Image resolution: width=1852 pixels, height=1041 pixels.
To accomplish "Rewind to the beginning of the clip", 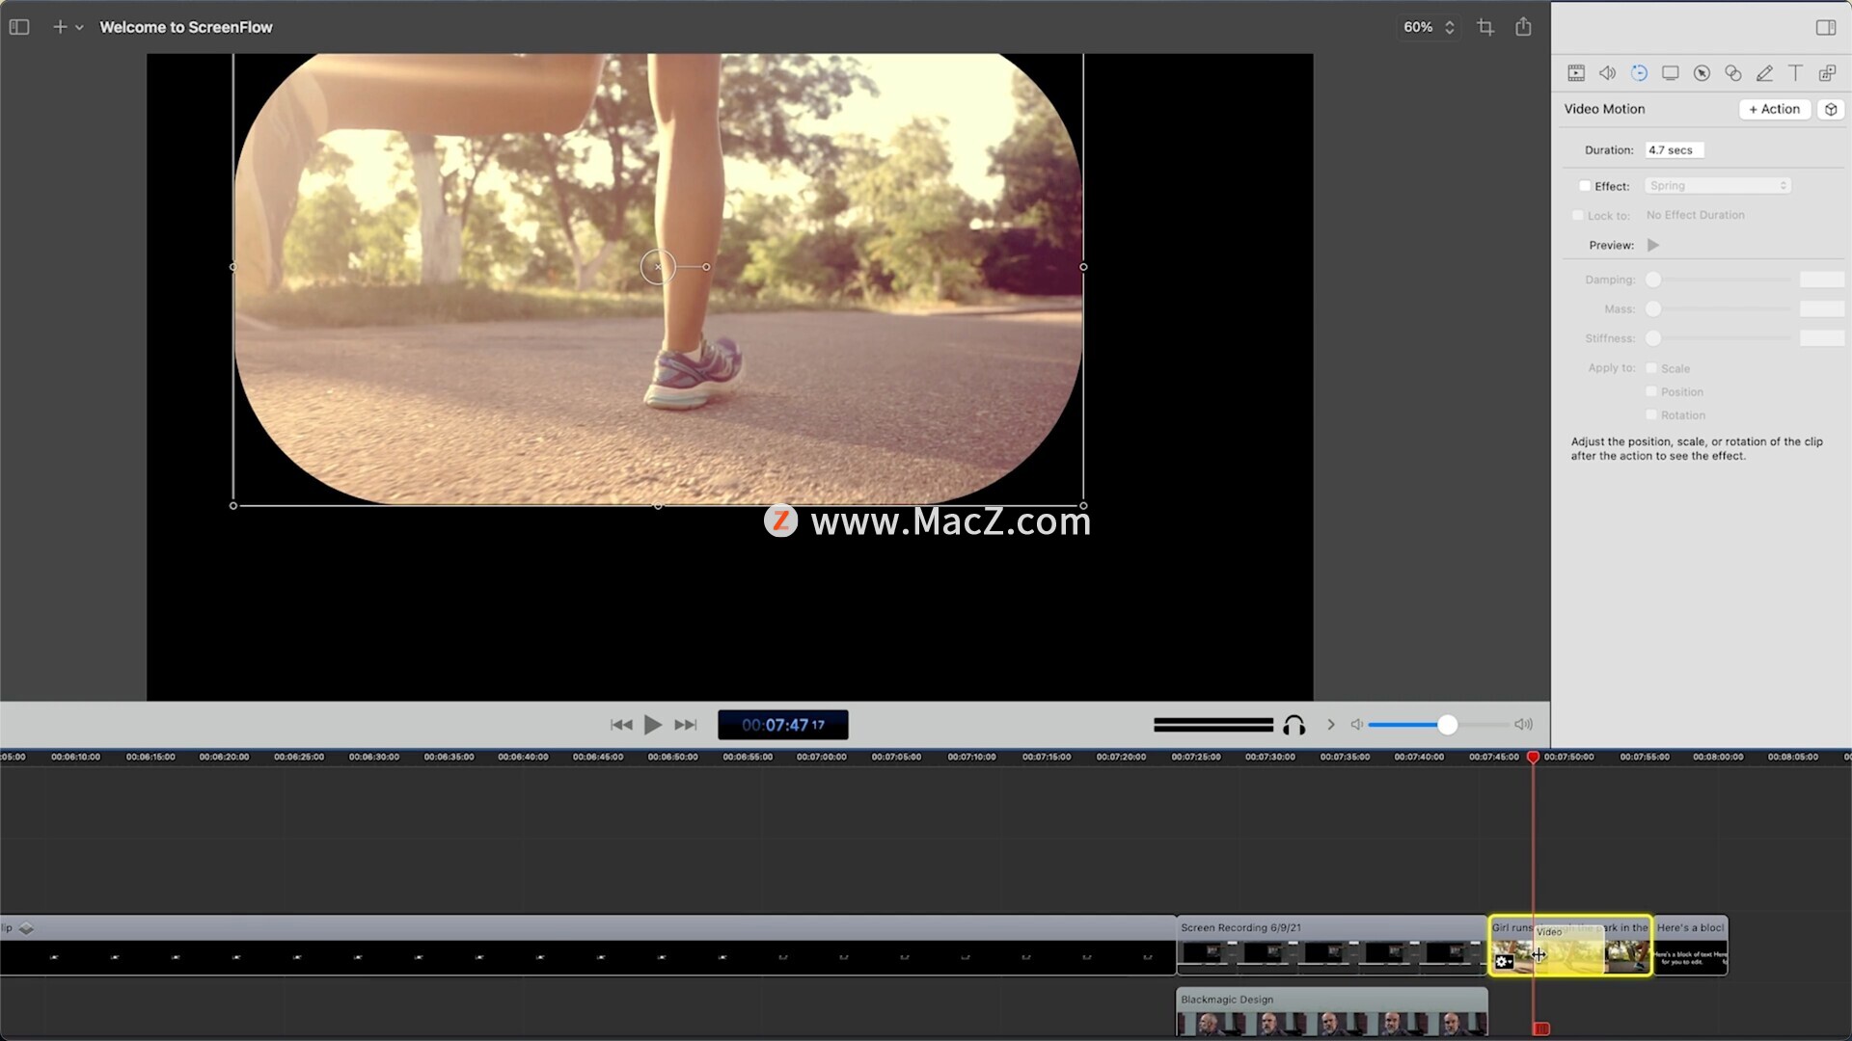I will point(621,725).
